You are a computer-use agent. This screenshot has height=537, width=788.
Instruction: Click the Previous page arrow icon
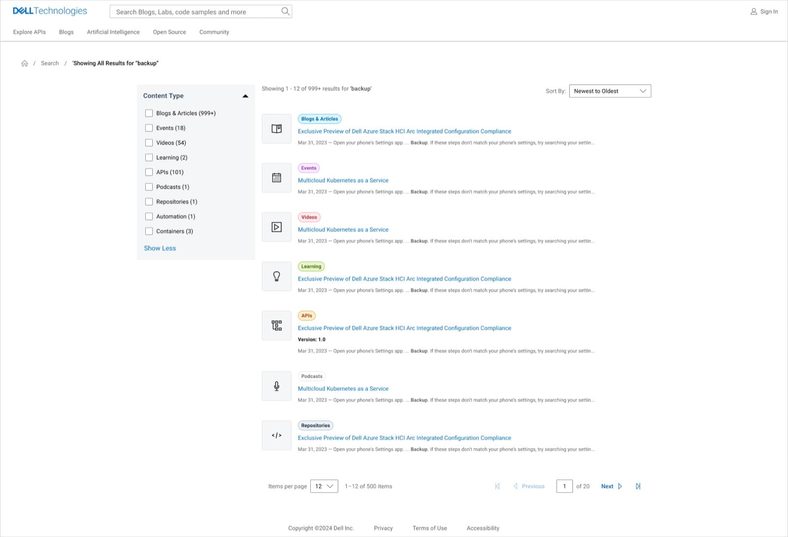516,486
